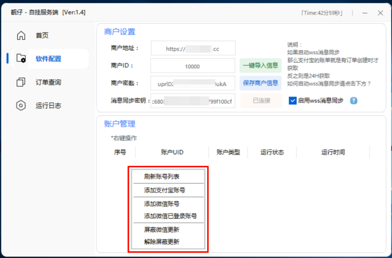Click the 运行日志 hexagon icon in sidebar
392x258 pixels.
[x=21, y=105]
